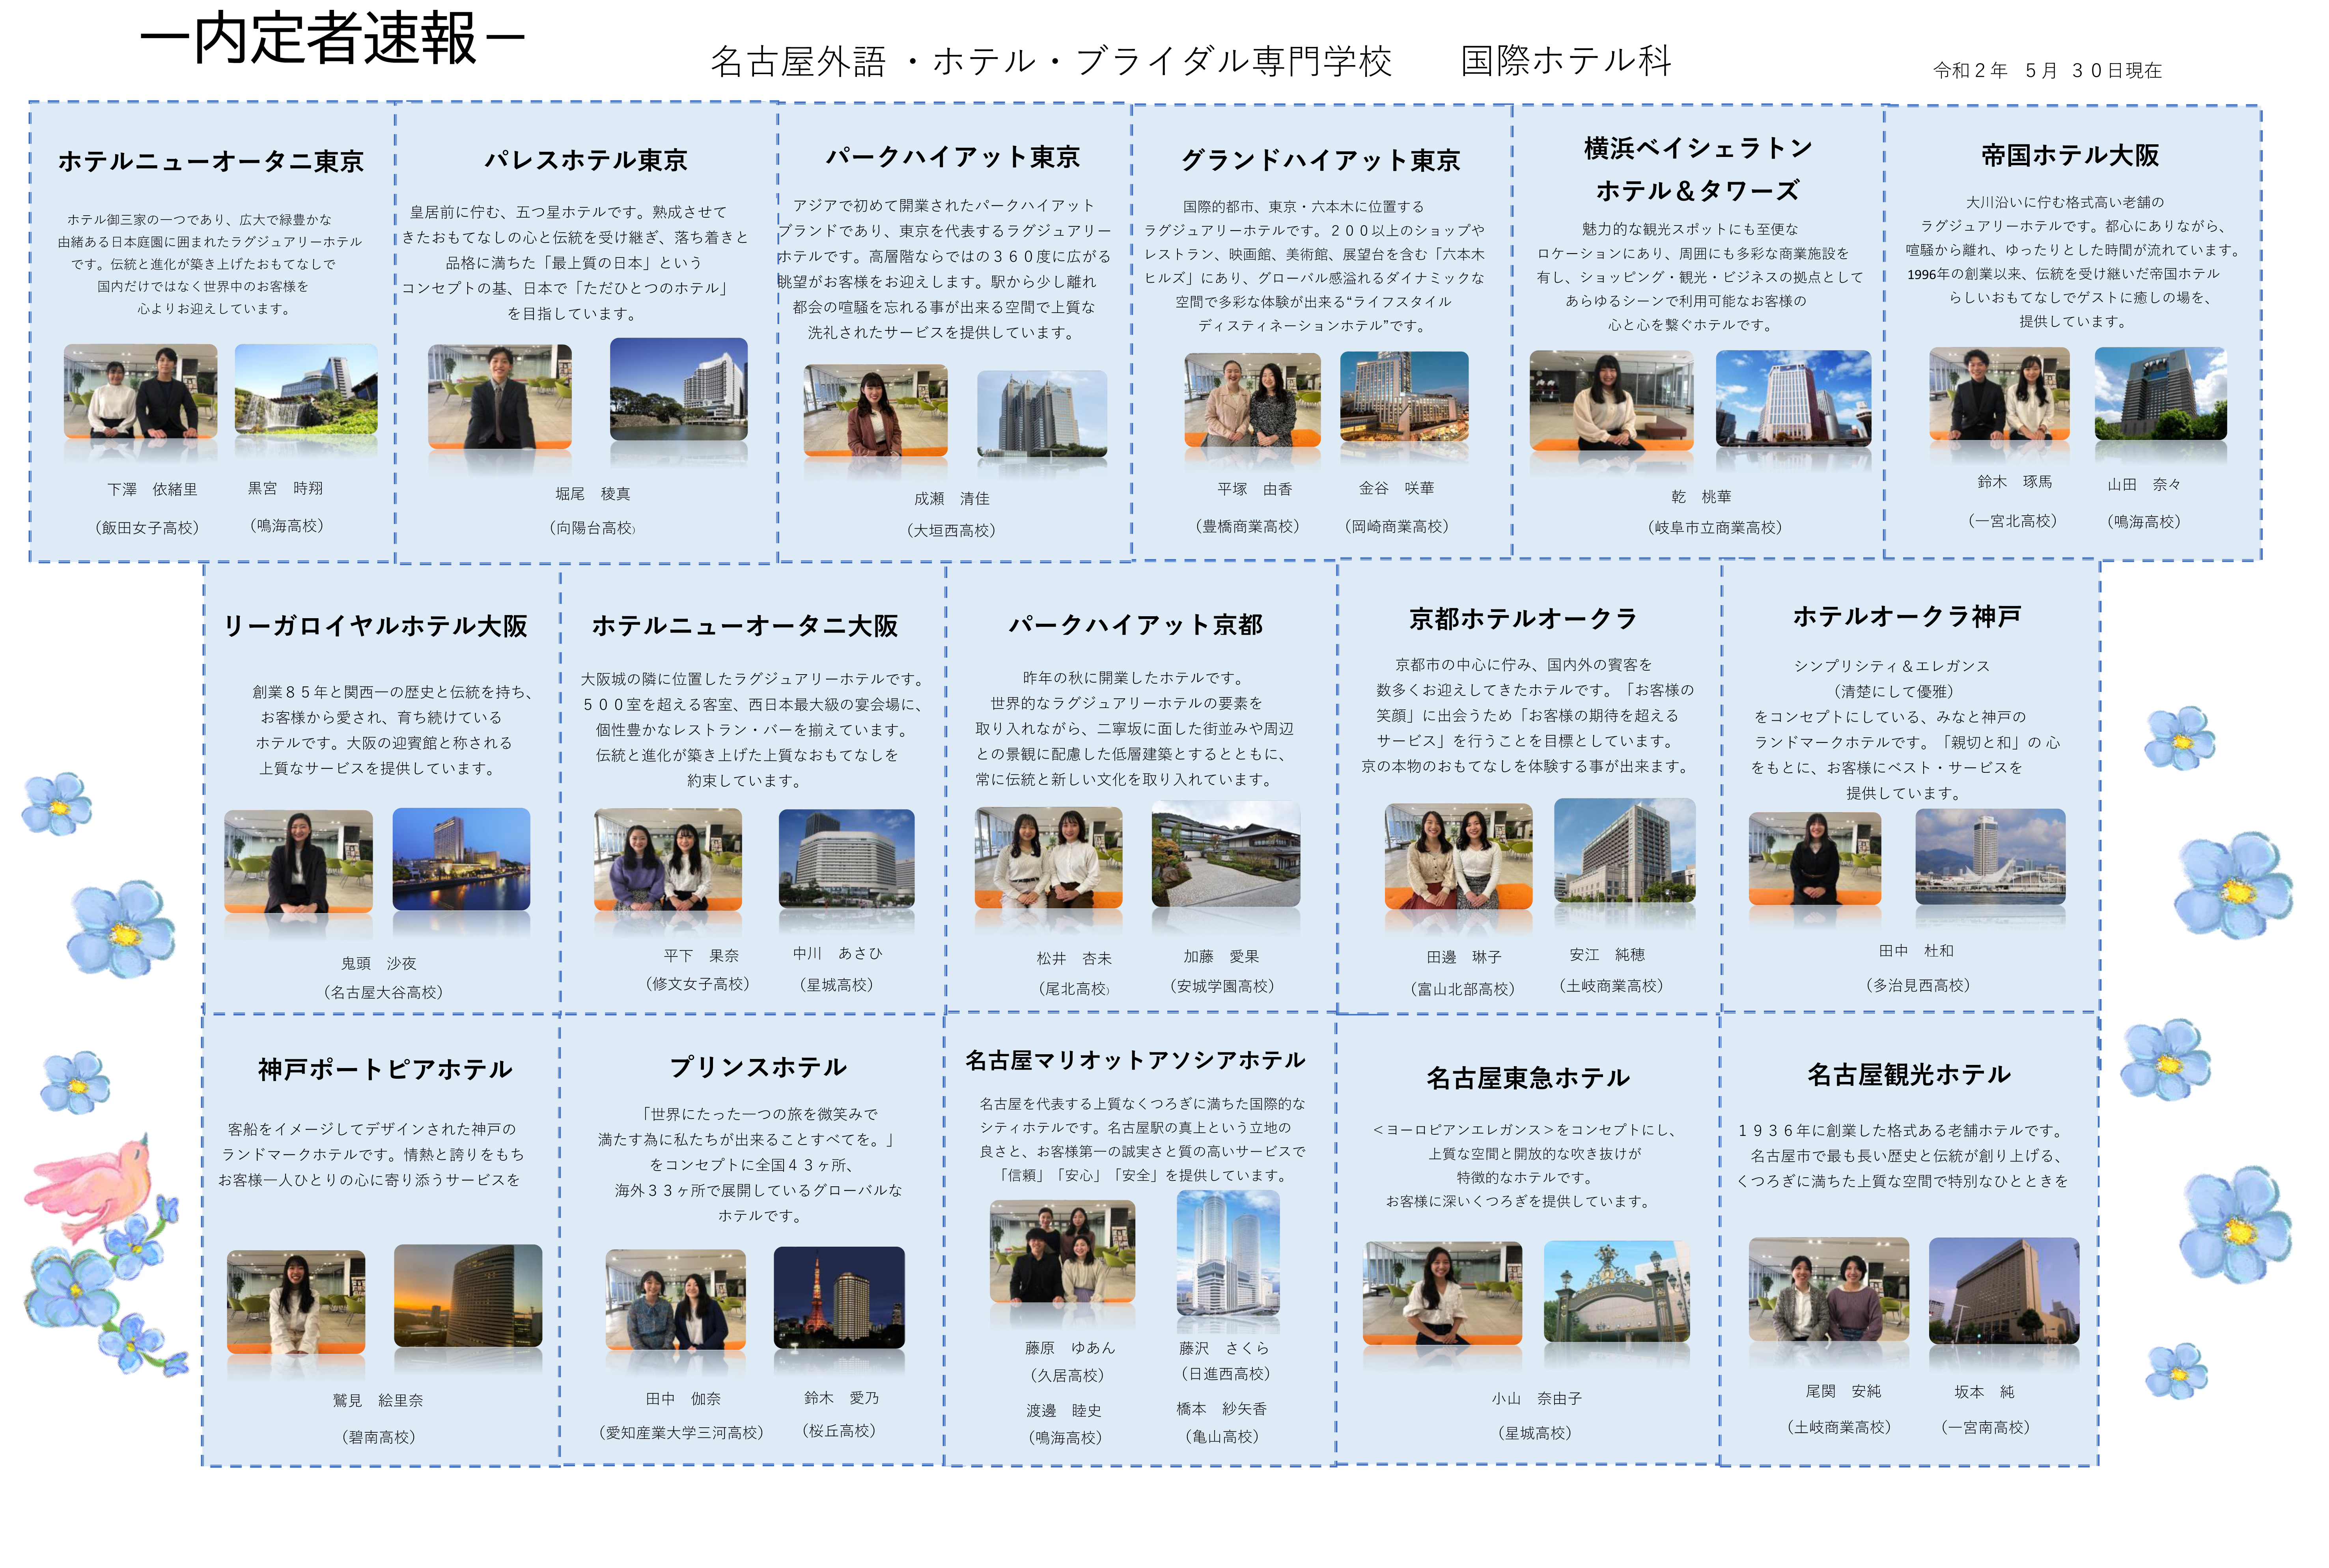Open the Kyoto Hotel Okura building photo
This screenshot has height=1568, width=2329.
[x=1625, y=850]
